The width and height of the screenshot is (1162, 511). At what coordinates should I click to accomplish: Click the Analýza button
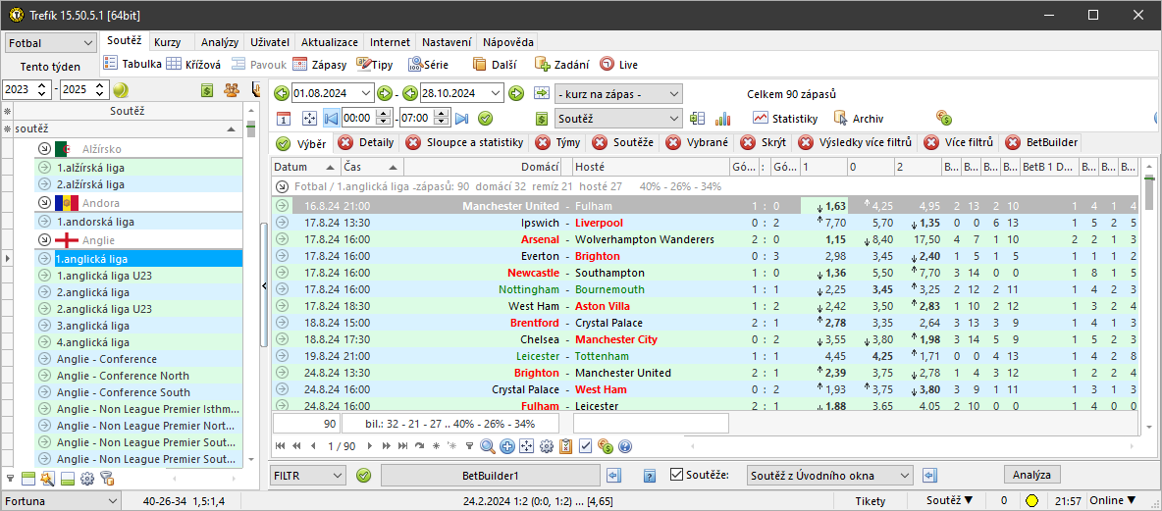click(x=1032, y=475)
